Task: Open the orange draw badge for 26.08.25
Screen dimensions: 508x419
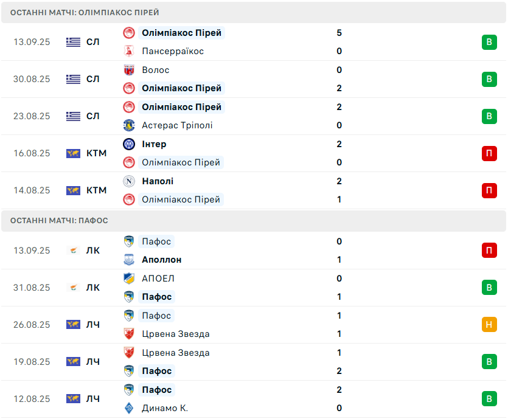Action: pyautogui.click(x=489, y=325)
